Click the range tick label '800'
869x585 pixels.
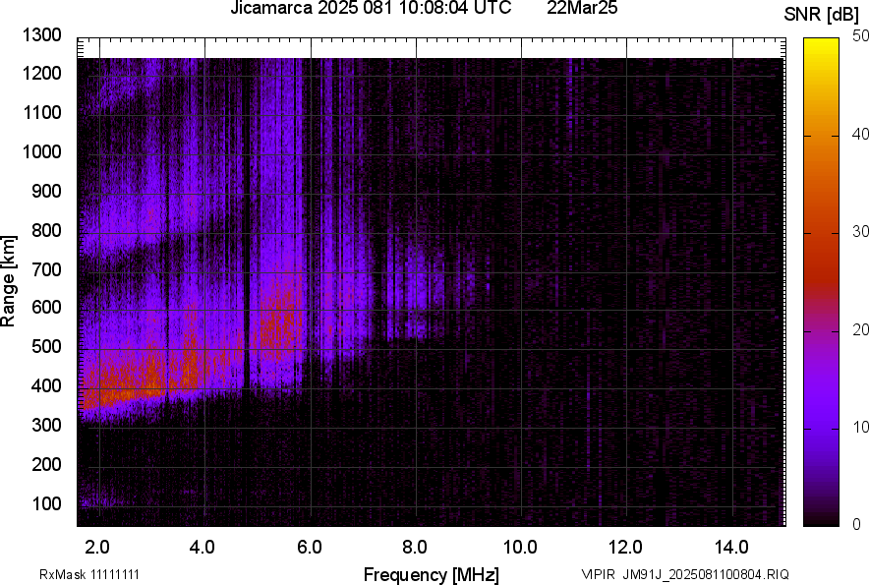(x=46, y=230)
